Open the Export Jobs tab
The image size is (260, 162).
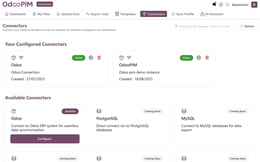point(97,14)
